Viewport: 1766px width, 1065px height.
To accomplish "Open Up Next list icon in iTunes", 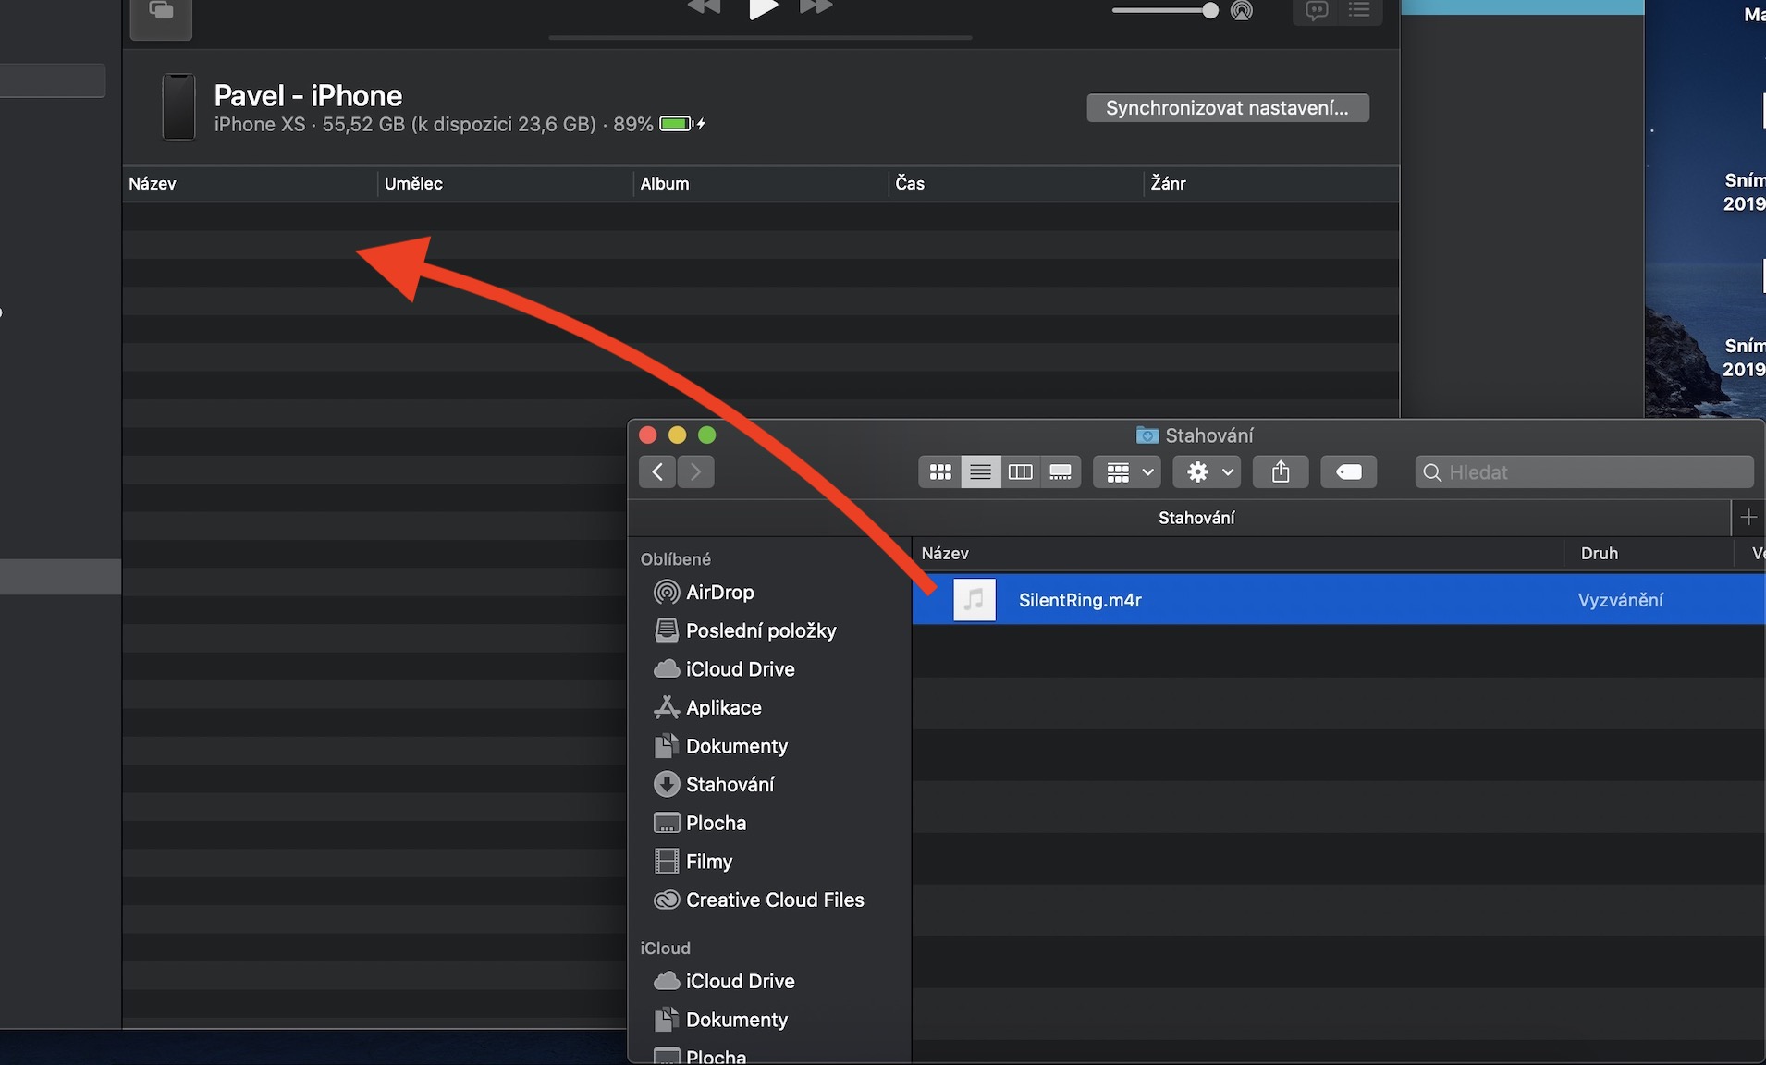I will [x=1359, y=10].
